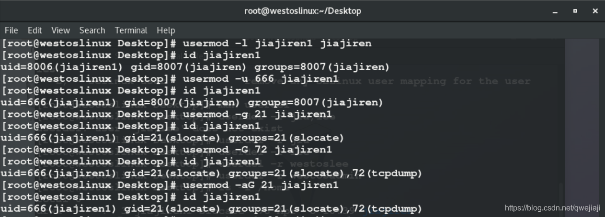605x217 pixels.
Task: Click the window title root@westoslinux:~/Desktop
Action: coord(302,11)
